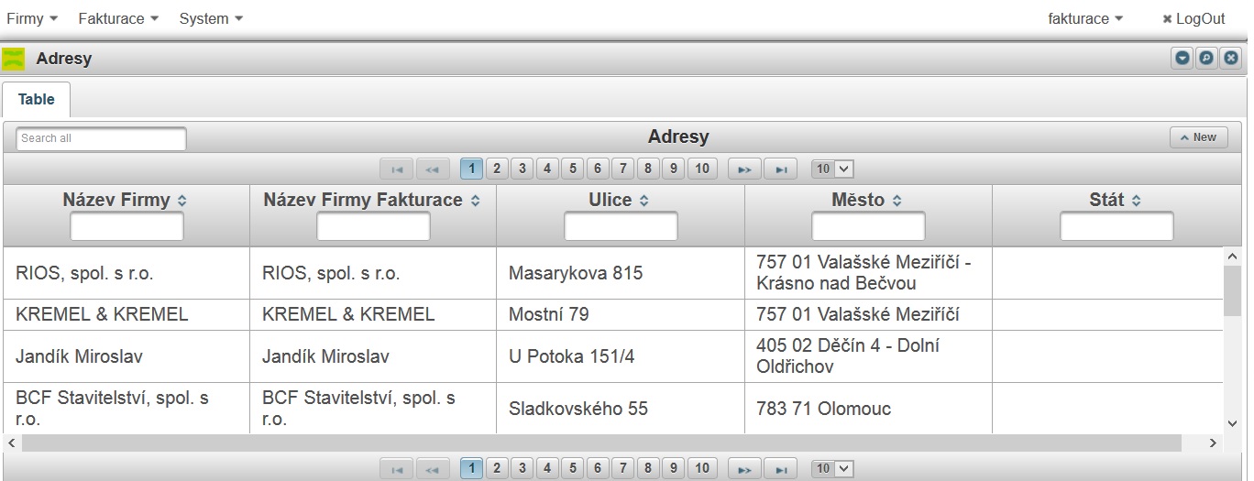1254x481 pixels.
Task: Go to previous page in bottom paginator
Action: (x=433, y=468)
